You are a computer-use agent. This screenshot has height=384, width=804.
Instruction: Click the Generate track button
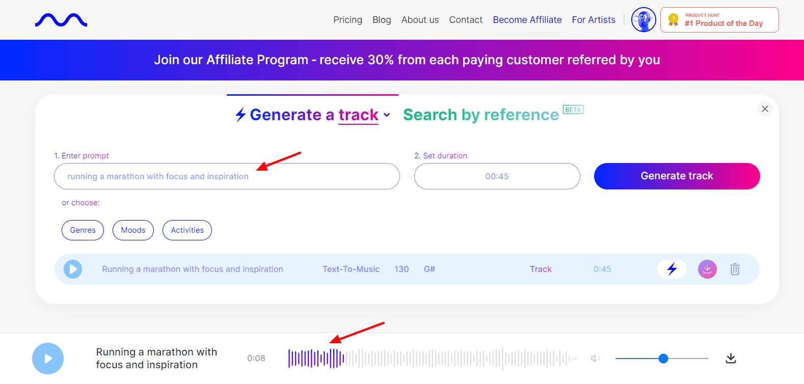[677, 176]
